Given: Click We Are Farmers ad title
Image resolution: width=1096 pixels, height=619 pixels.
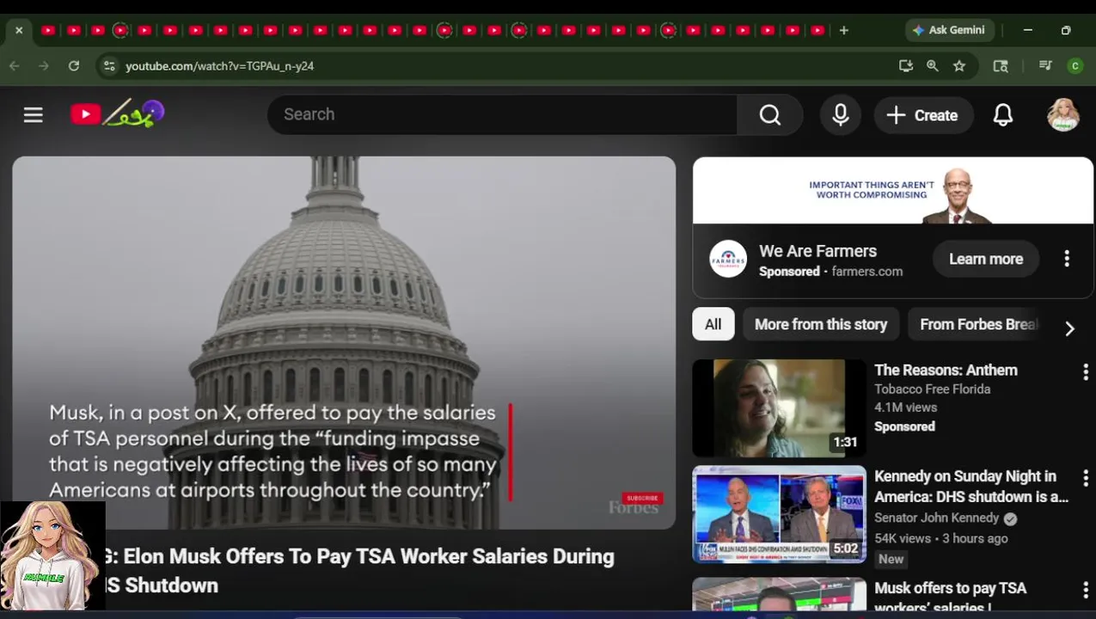Looking at the screenshot, I should (817, 251).
